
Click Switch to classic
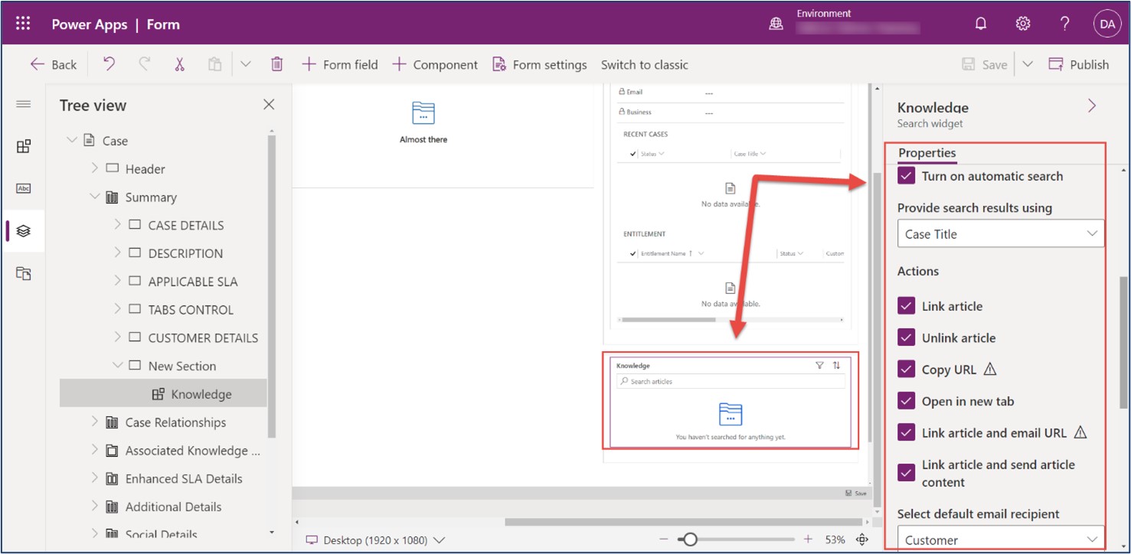click(645, 64)
